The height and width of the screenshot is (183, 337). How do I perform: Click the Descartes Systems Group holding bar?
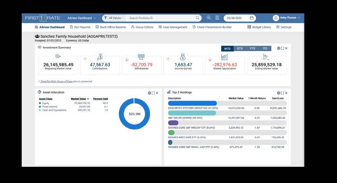(192, 103)
